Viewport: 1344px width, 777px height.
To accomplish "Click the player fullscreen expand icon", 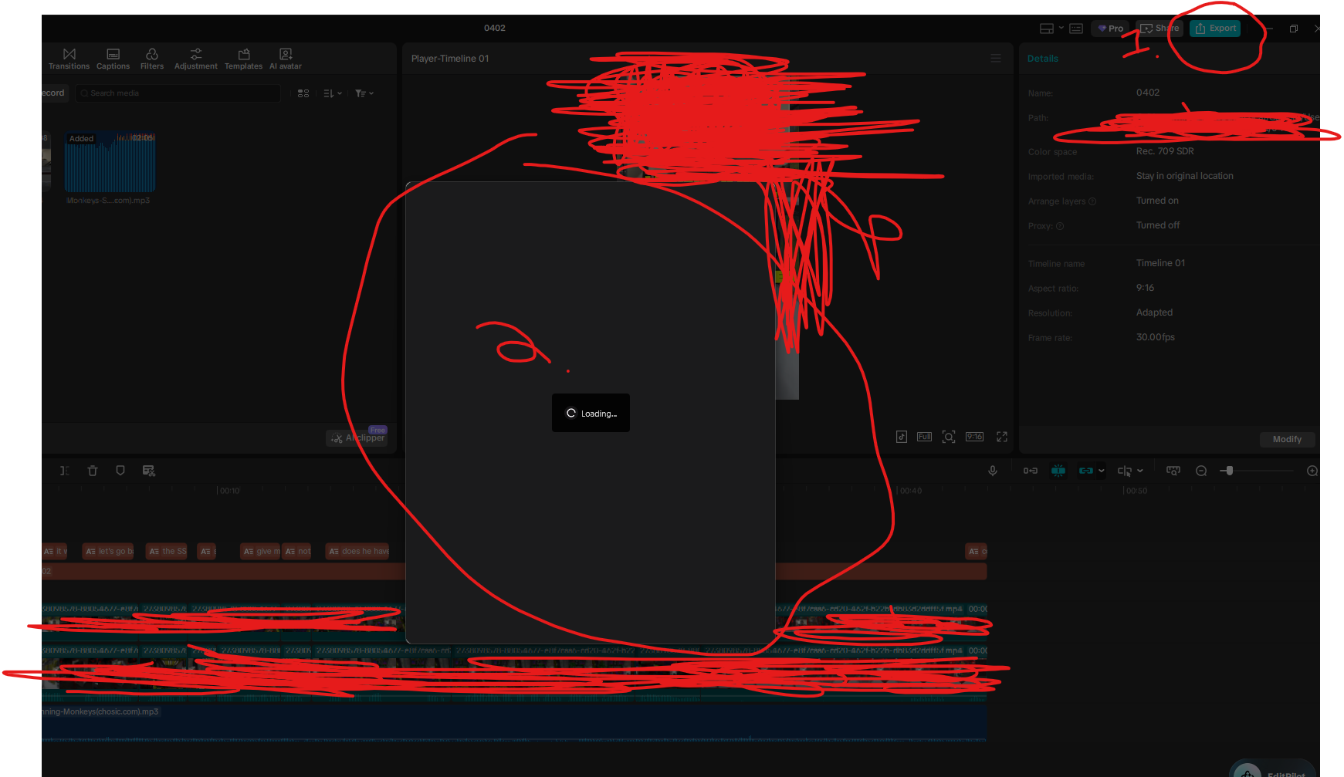I will (1002, 437).
